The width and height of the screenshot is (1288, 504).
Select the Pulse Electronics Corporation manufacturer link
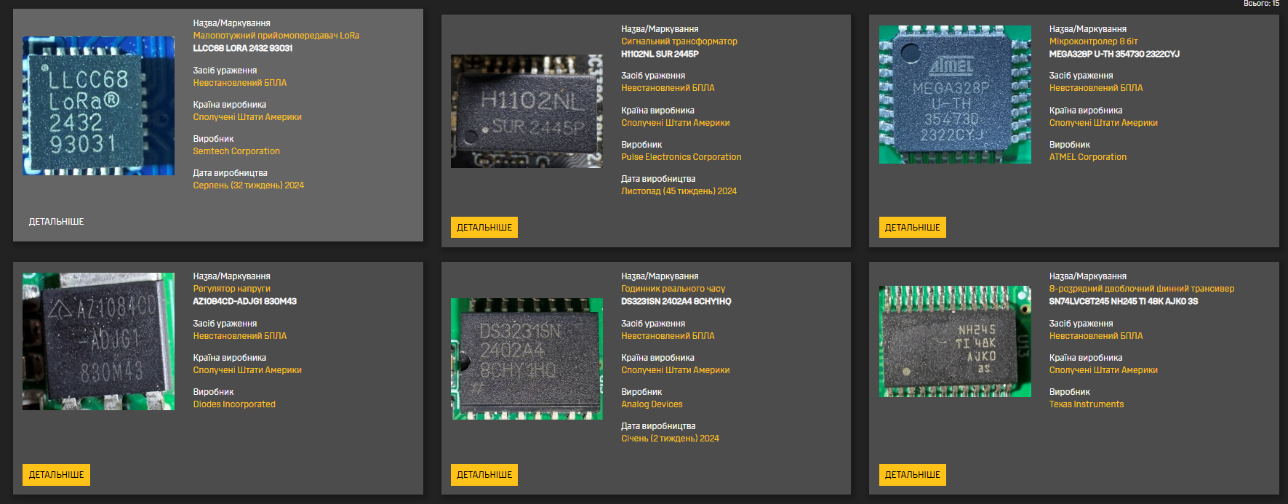tap(681, 157)
